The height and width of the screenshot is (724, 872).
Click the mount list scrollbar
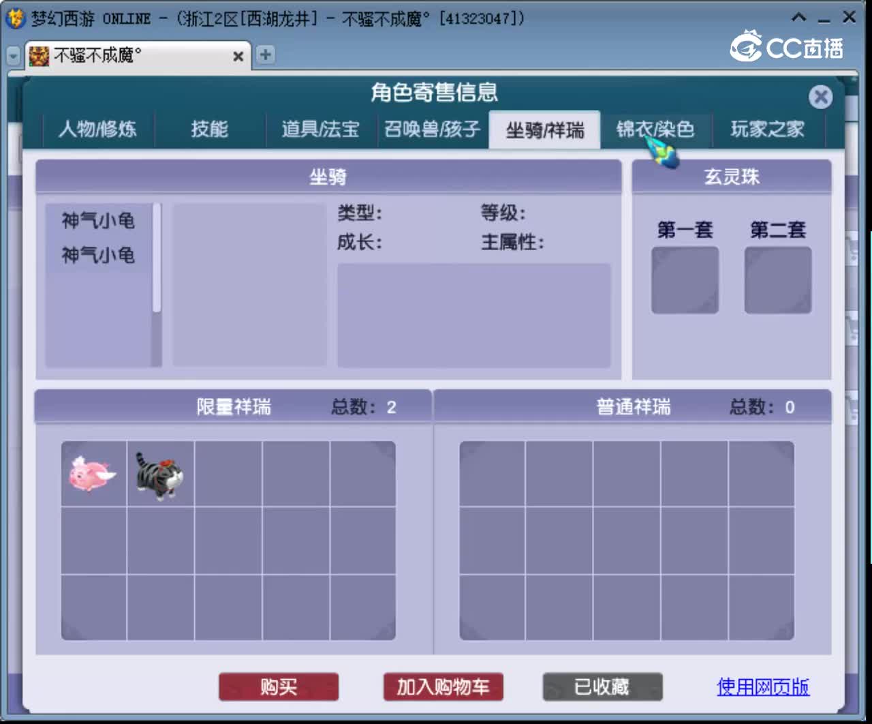(x=157, y=258)
